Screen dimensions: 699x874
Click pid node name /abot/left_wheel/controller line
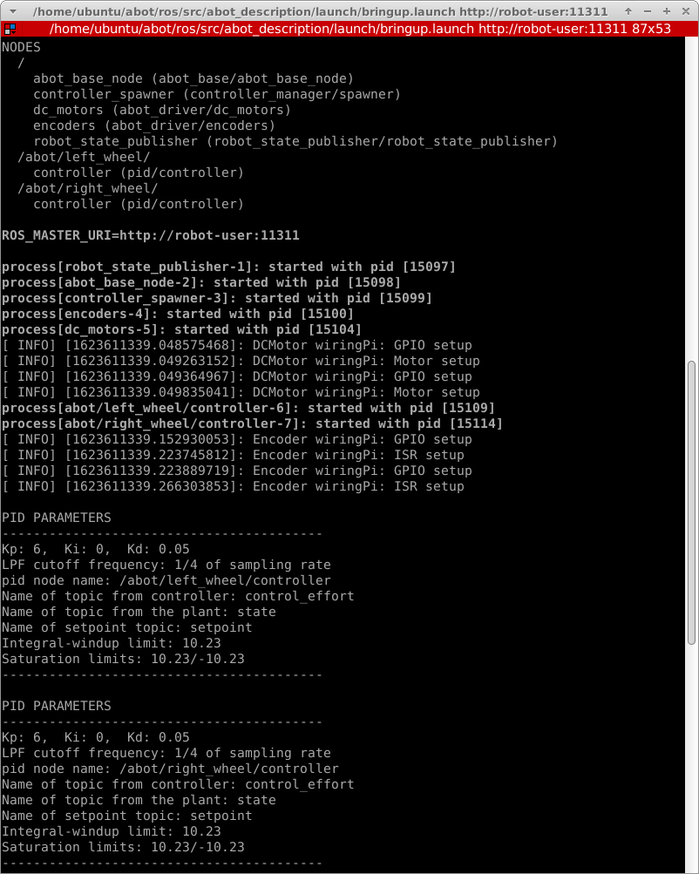coord(166,581)
